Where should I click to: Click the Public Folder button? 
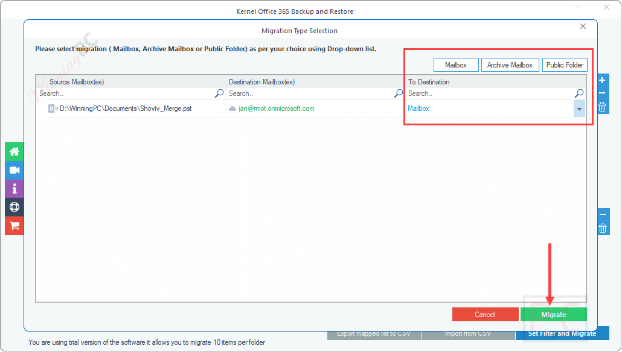tap(565, 65)
